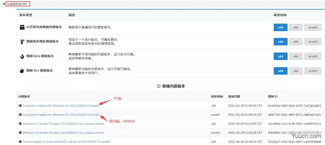
Task: Click the star icon beside 新增内部版本
Action: click(159, 86)
